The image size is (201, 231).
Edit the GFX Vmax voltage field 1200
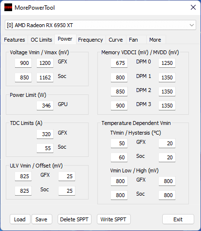[x=45, y=63]
